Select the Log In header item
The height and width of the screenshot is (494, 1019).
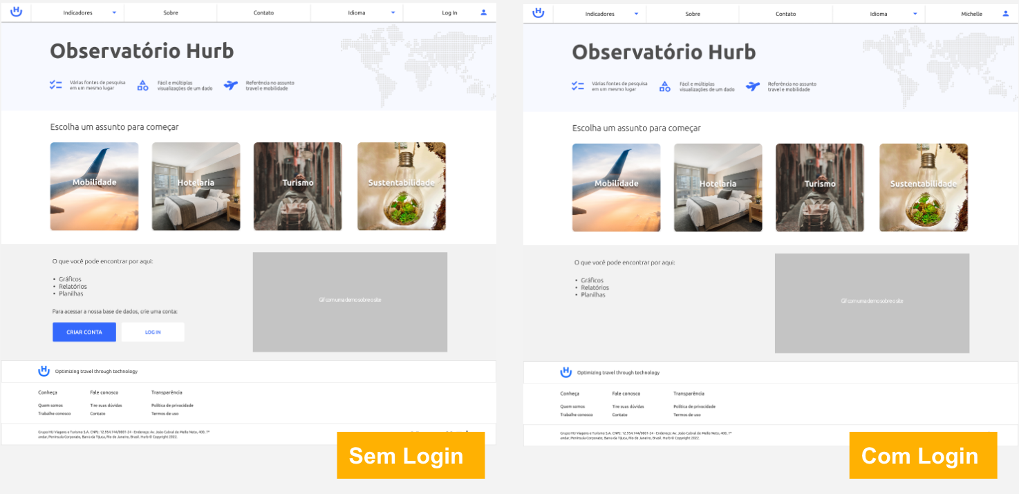point(449,12)
